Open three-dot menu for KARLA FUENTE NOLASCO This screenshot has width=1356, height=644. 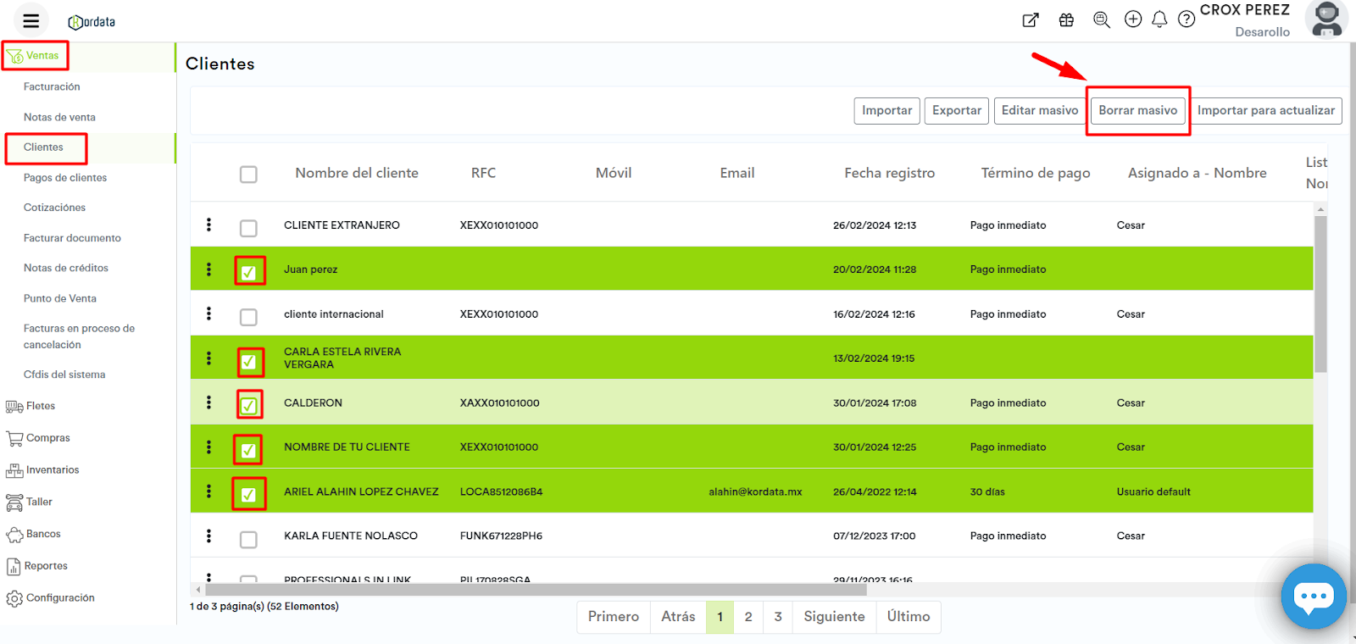click(x=208, y=536)
